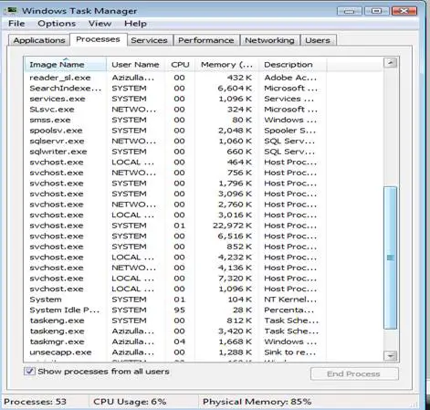Screen dimensions: 430x410
Task: Select svchost.exe using 7,320 K memory
Action: (x=174, y=279)
